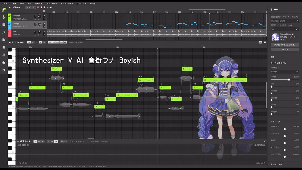Open settings gear in the left sidebar
302x170 pixels.
coord(4,70)
